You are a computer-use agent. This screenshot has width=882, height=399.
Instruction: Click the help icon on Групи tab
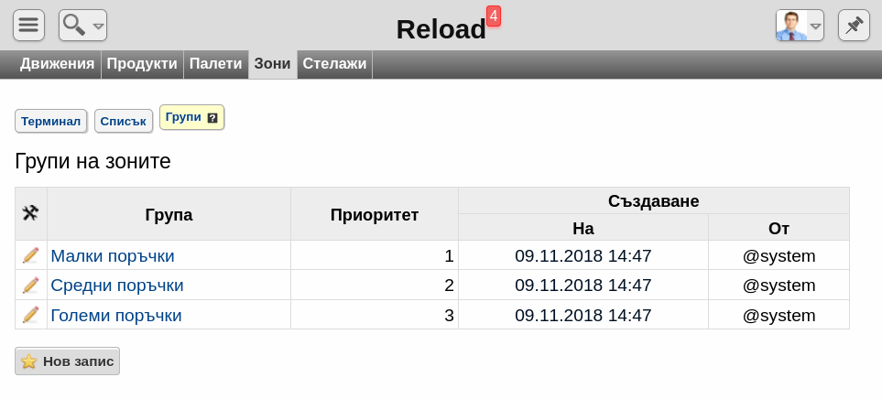(x=212, y=118)
